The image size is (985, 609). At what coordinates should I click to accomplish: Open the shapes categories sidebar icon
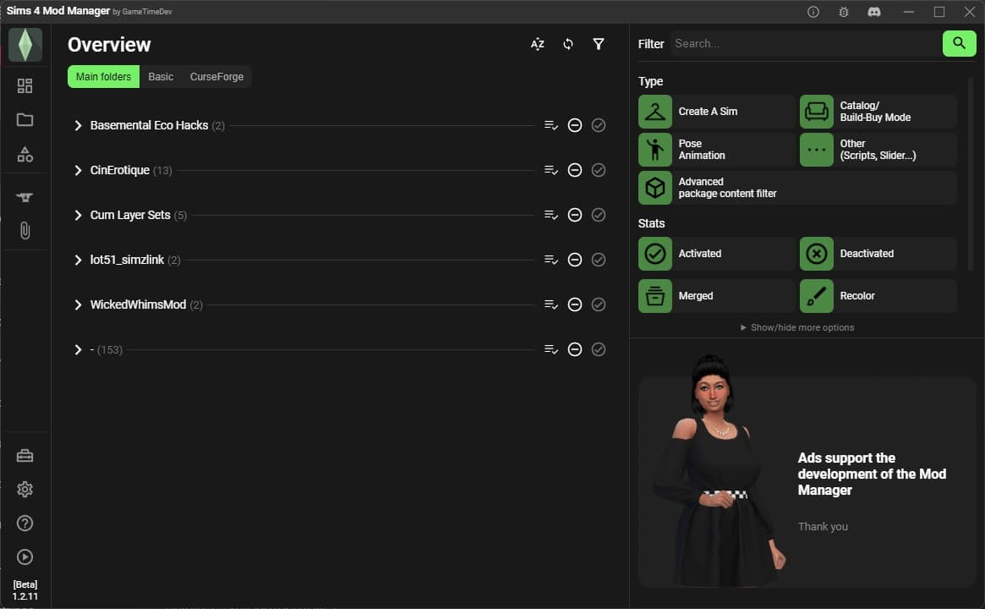25,154
